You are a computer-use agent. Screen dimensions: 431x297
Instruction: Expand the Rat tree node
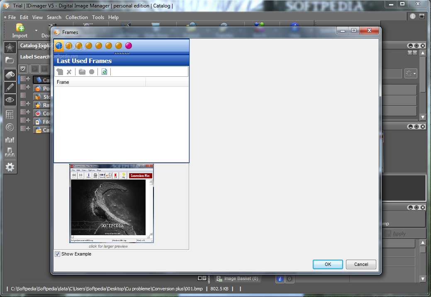coord(28,103)
